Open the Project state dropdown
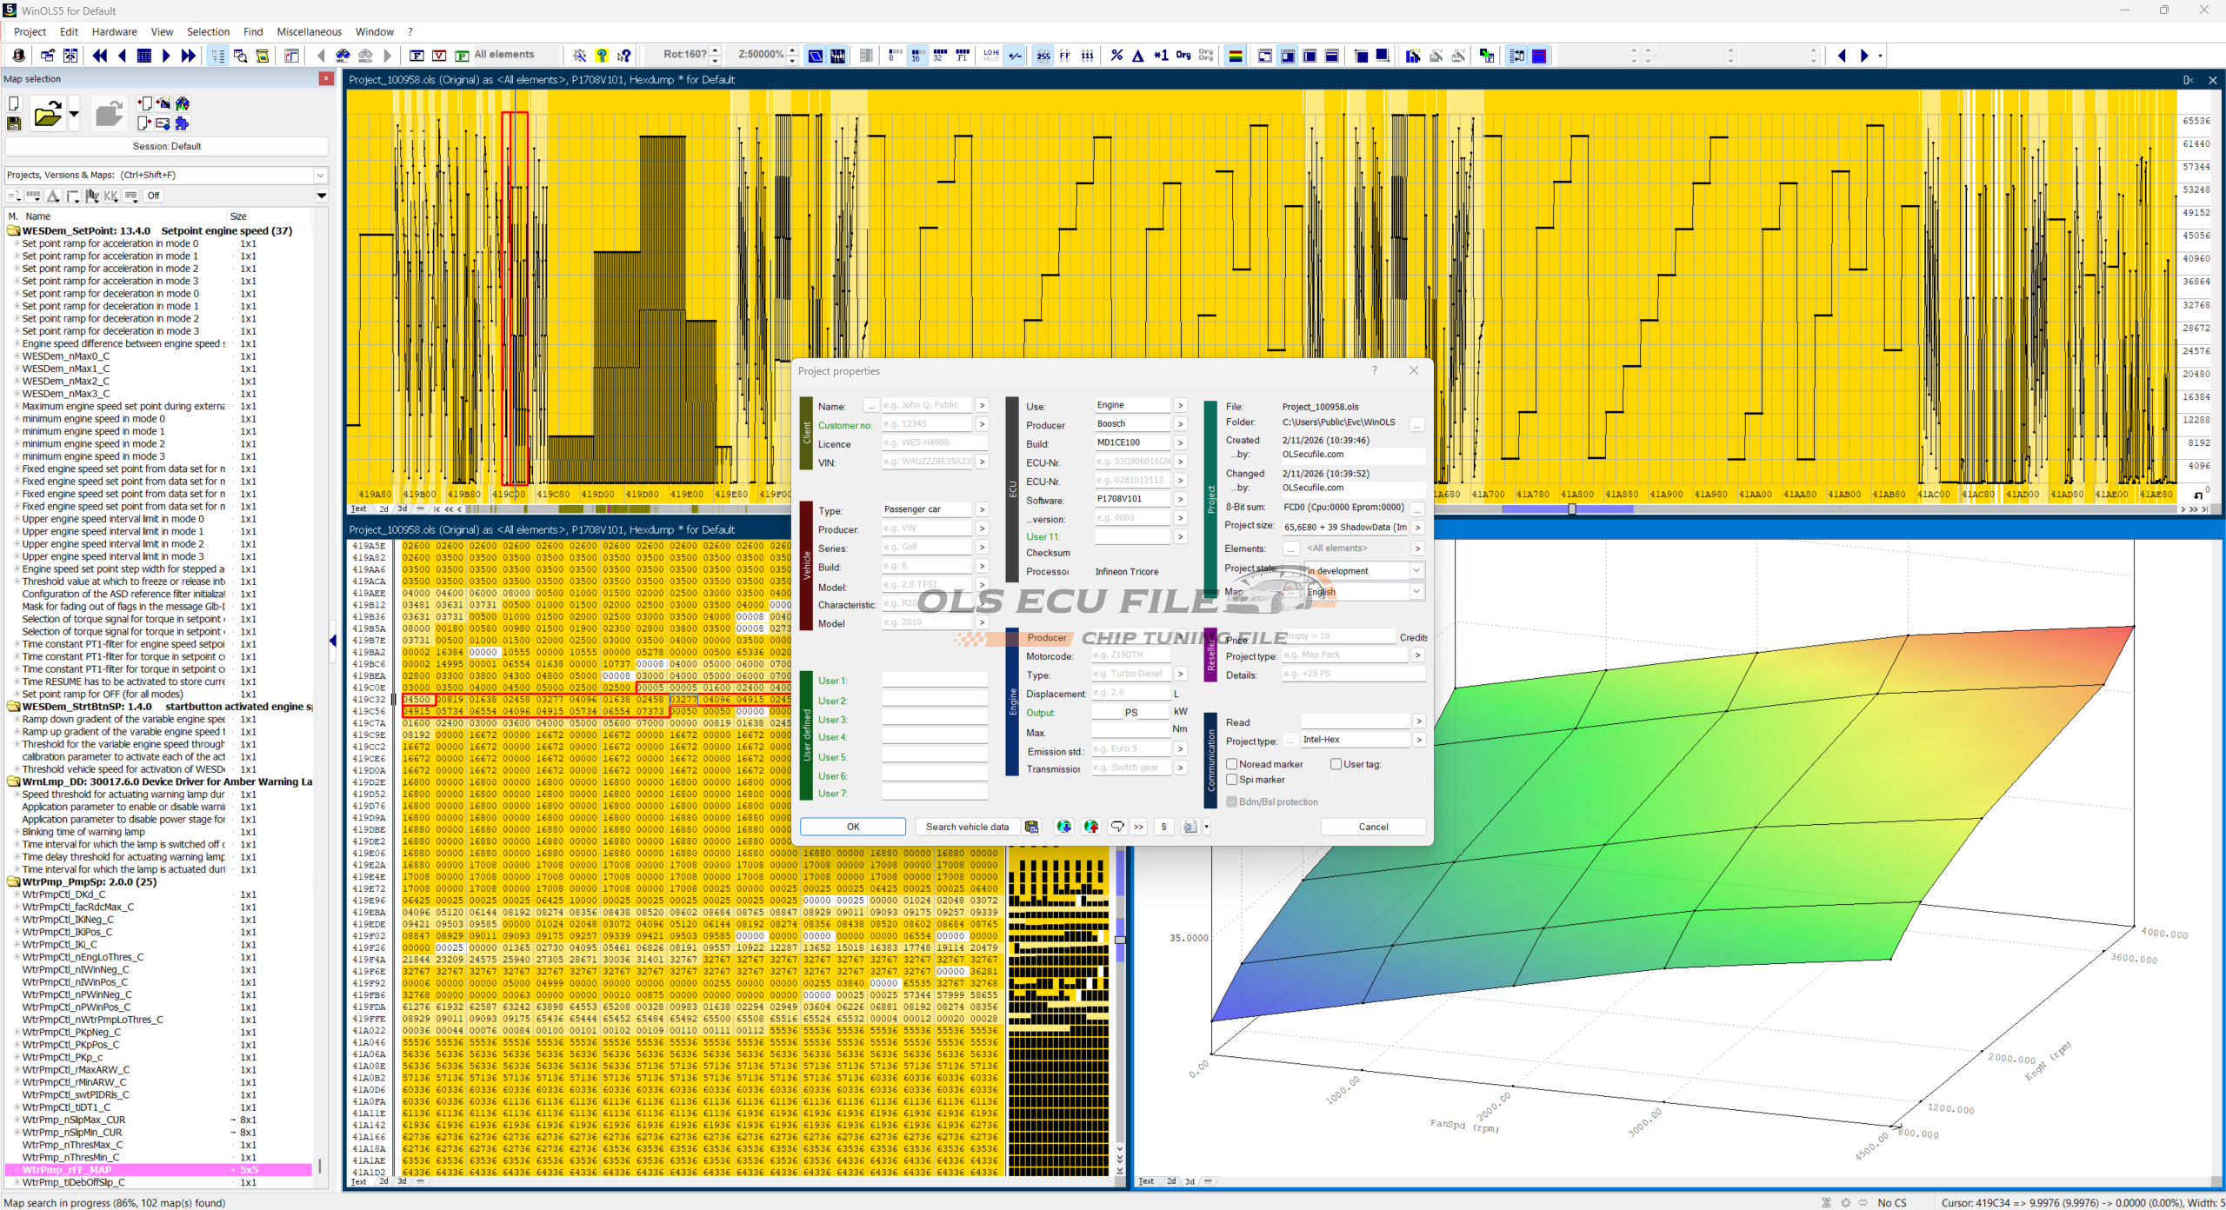The image size is (2226, 1210). point(1416,571)
